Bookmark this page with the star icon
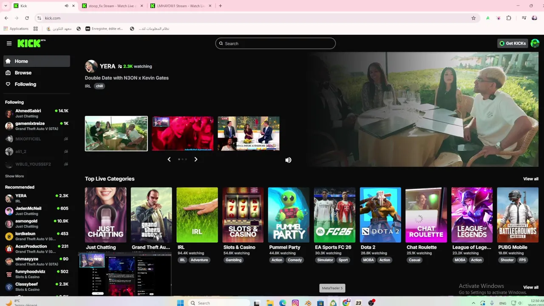Screen dimensions: 544x306 473,18
